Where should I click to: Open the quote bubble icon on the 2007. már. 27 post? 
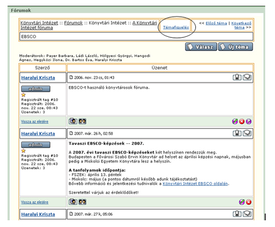pyautogui.click(x=247, y=214)
